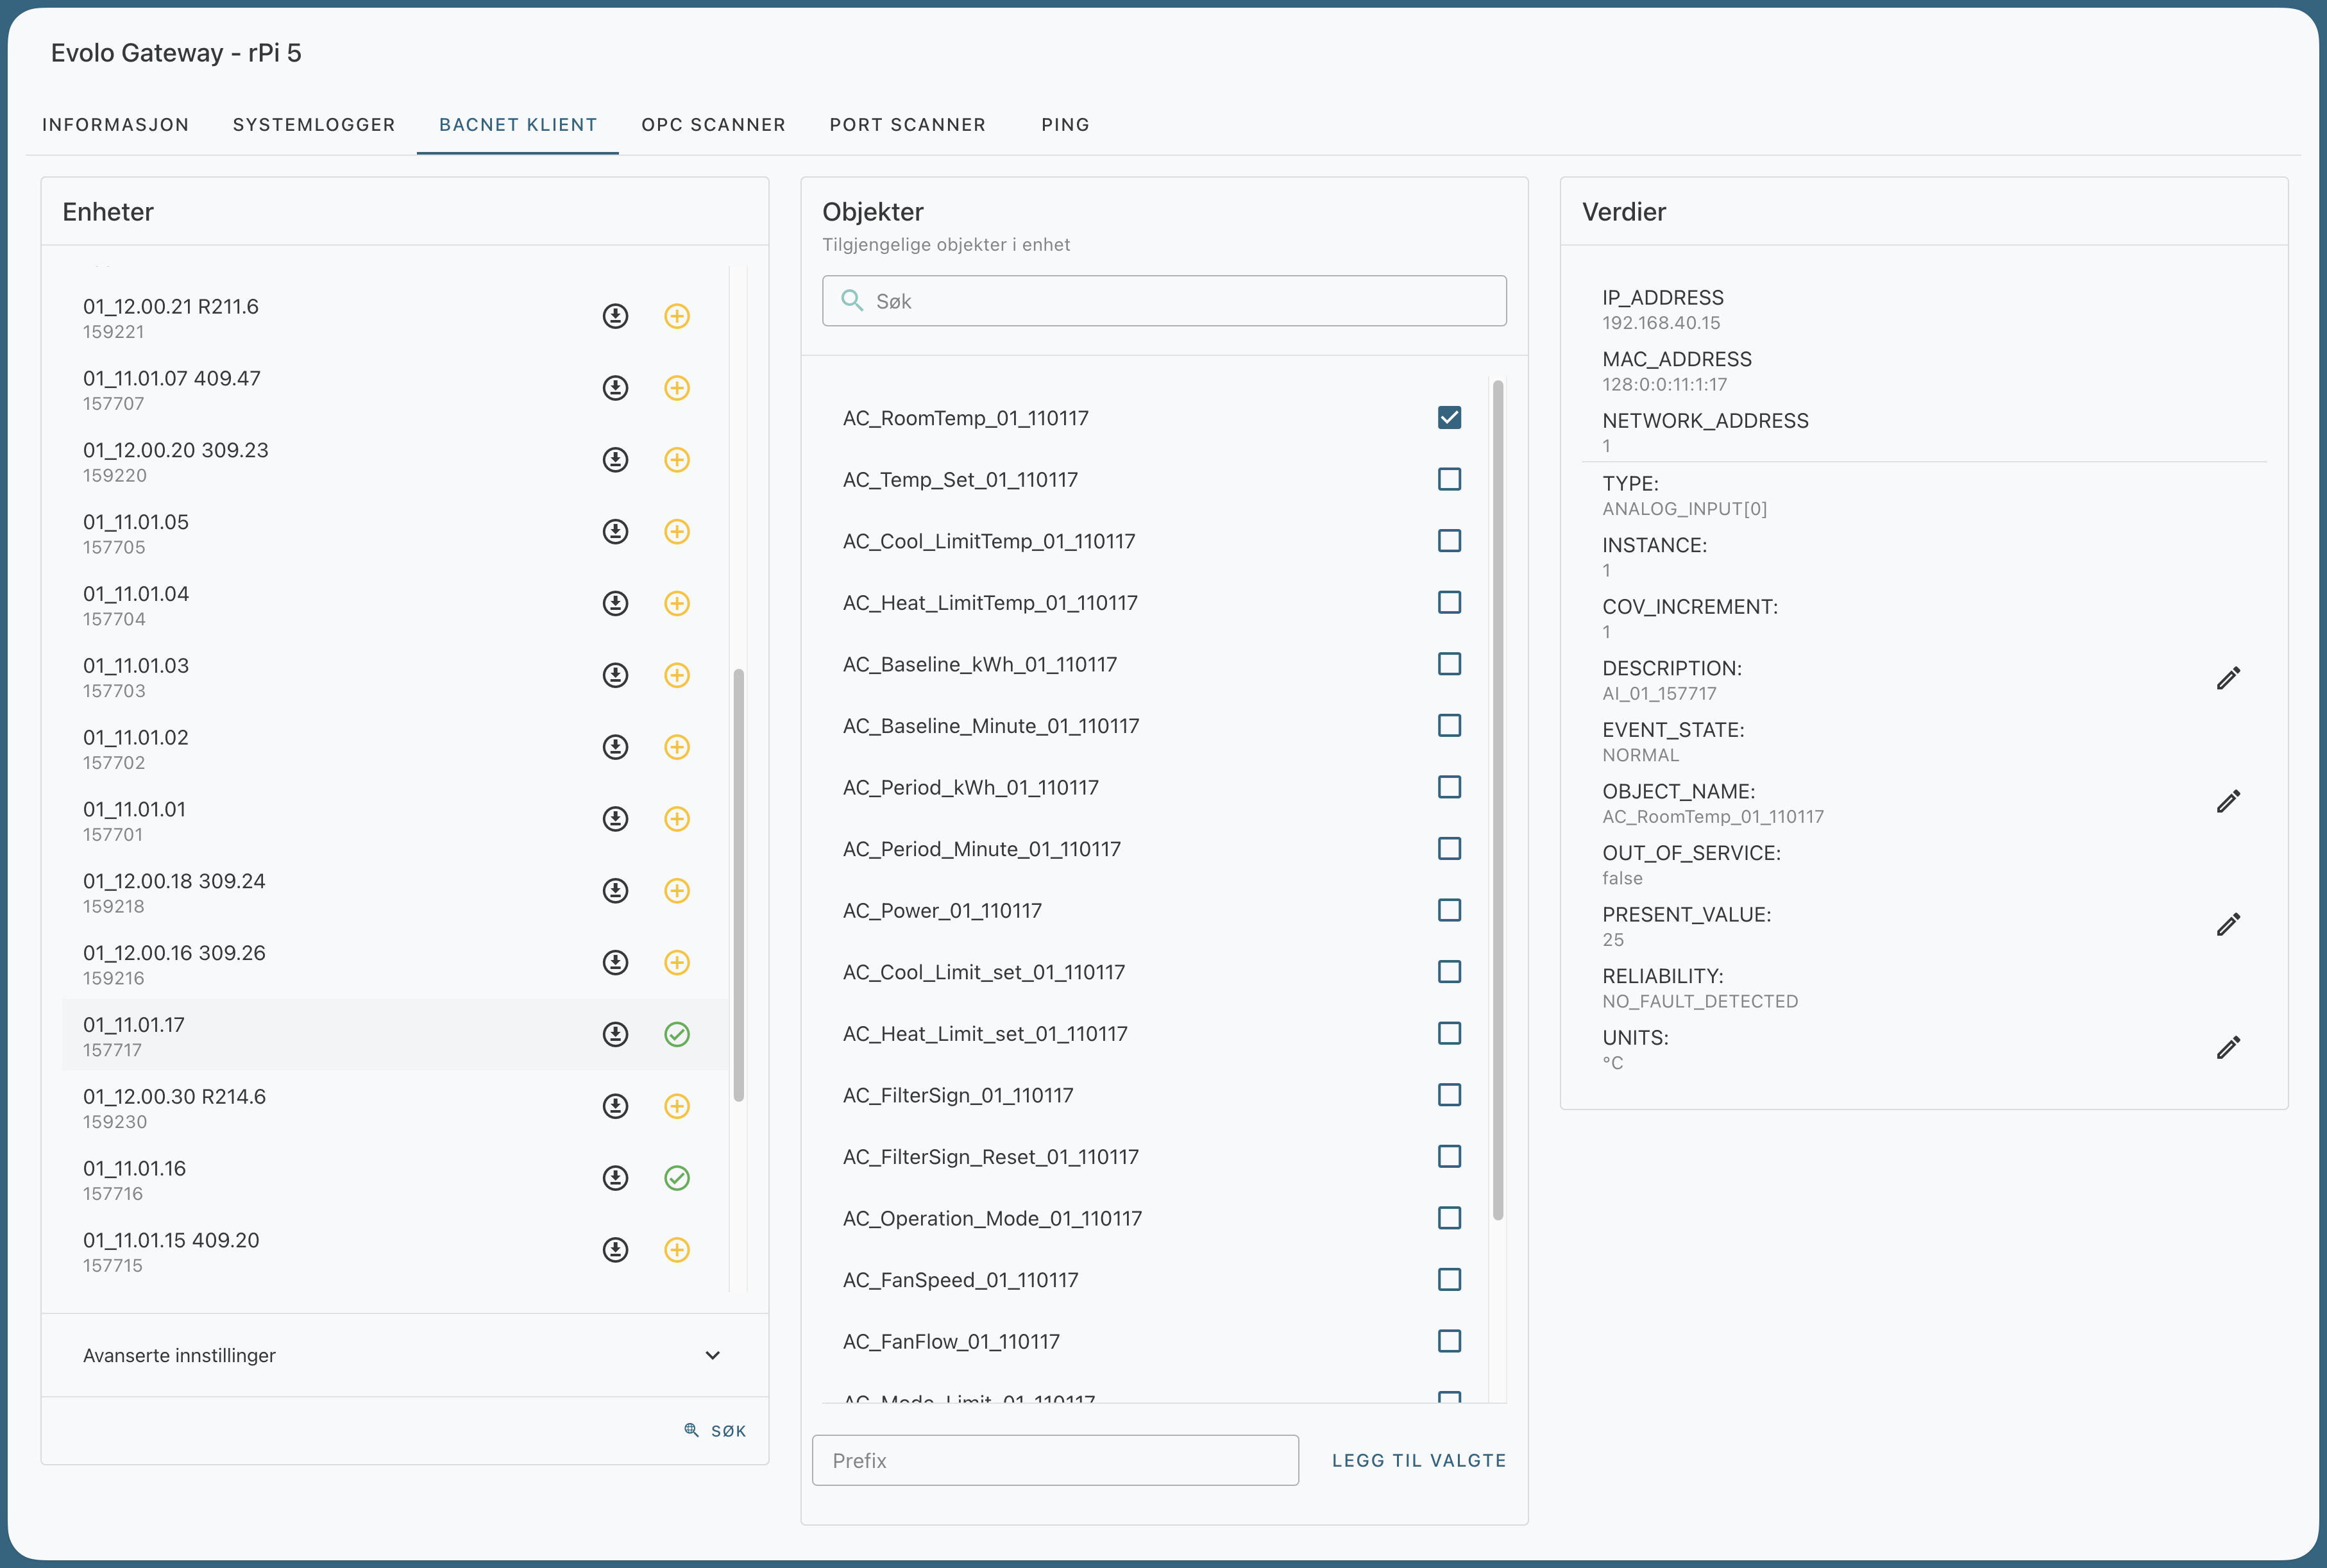Add device 01_12.00.30 R214.6 with plus icon
The width and height of the screenshot is (2327, 1568).
pos(677,1106)
